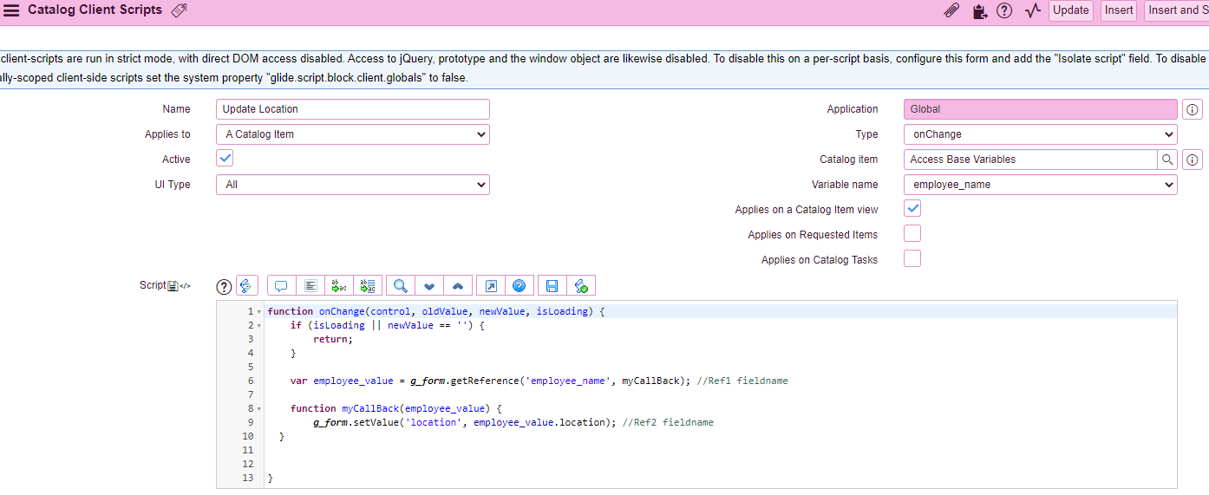Screen dimensions: 1209x495
Task: Click the replace icon in script toolbar
Action: [339, 286]
